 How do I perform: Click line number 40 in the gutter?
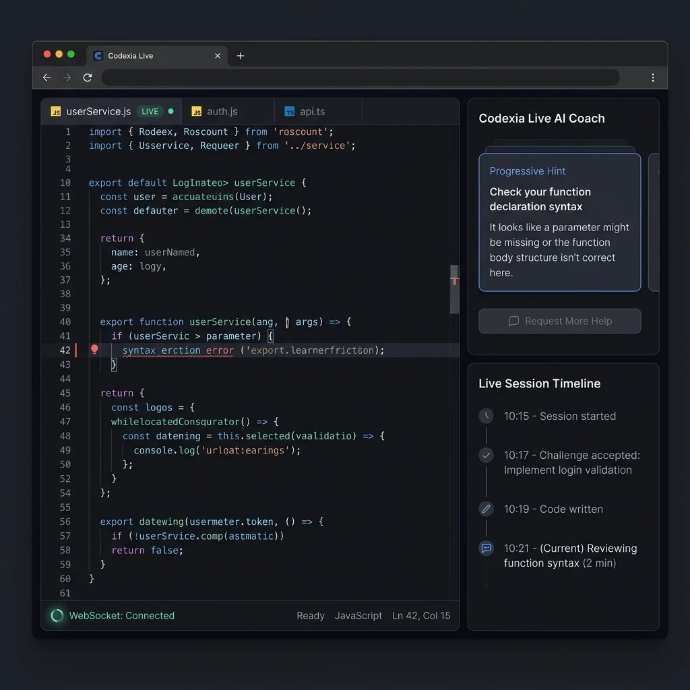(65, 321)
